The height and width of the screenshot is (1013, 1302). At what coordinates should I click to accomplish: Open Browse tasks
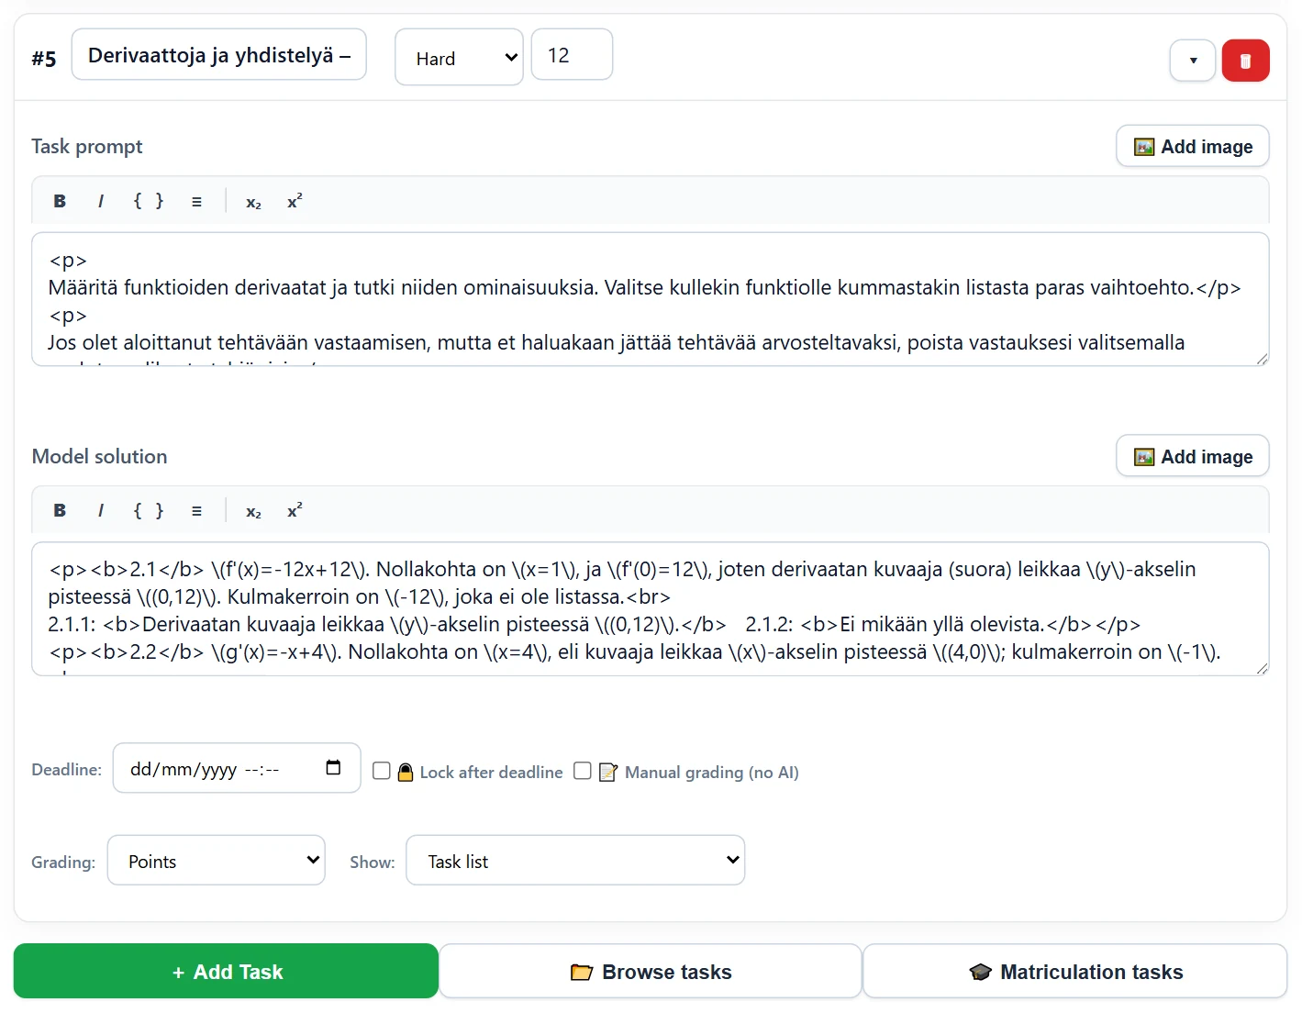click(651, 972)
